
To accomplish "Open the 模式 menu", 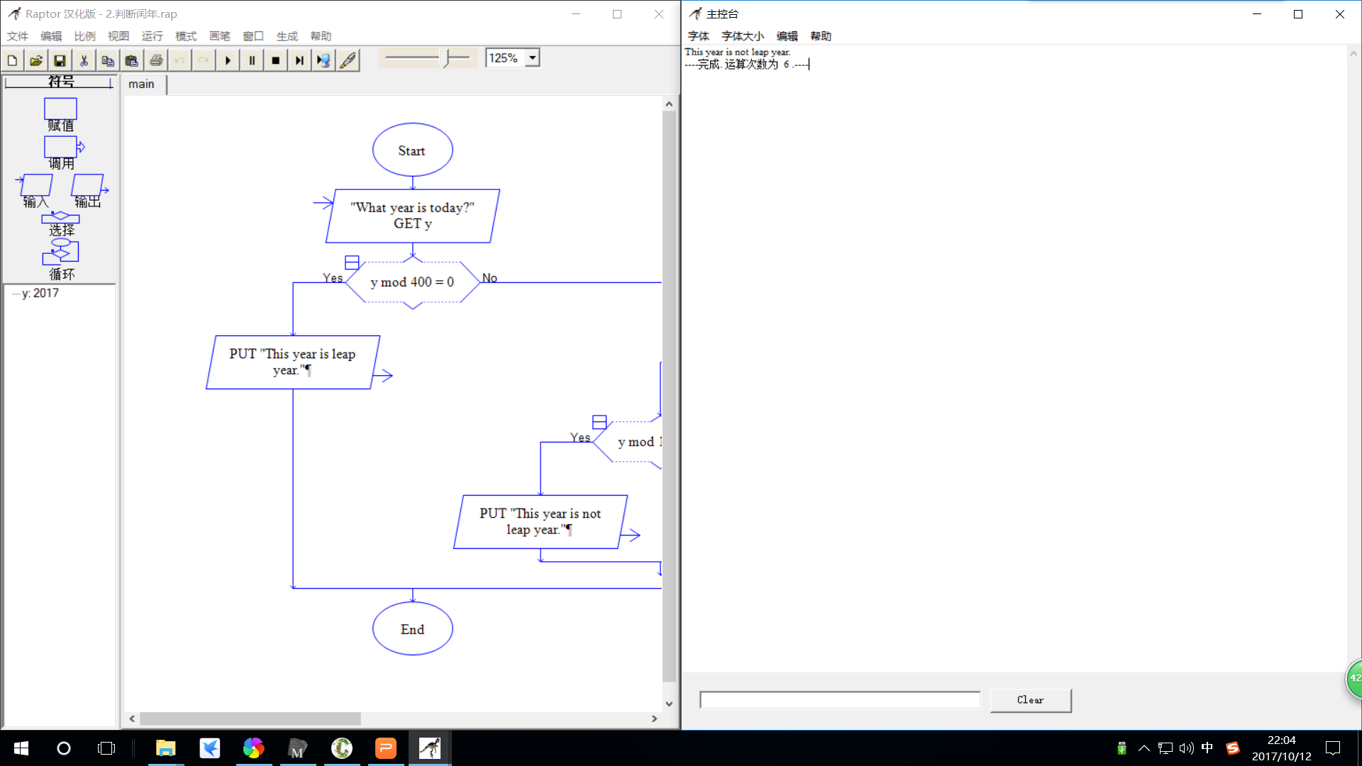I will [x=186, y=36].
